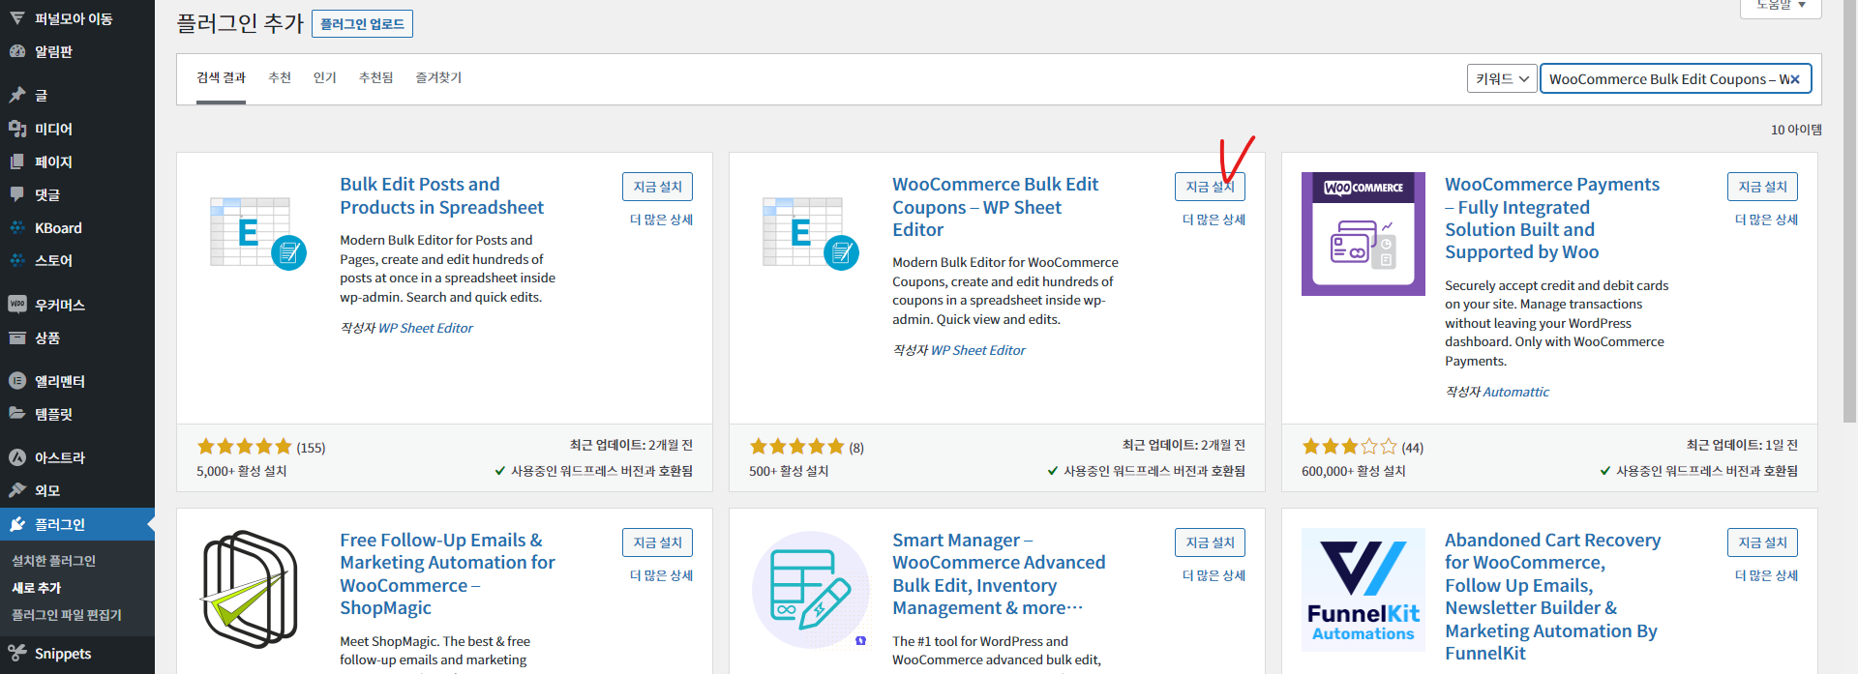The image size is (1858, 674).
Task: Click the 아스트라 Astra icon in sidebar
Action: [17, 457]
